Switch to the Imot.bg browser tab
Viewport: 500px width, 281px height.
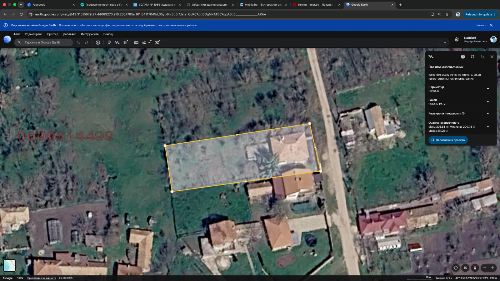(316, 5)
